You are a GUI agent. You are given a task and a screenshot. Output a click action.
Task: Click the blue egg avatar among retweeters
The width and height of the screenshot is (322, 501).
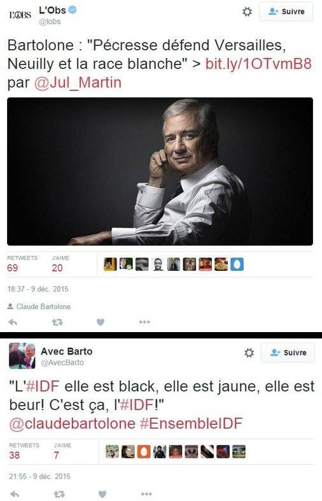pos(237,265)
